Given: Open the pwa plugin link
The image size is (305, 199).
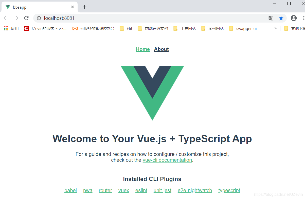Looking at the screenshot, I should click(88, 190).
